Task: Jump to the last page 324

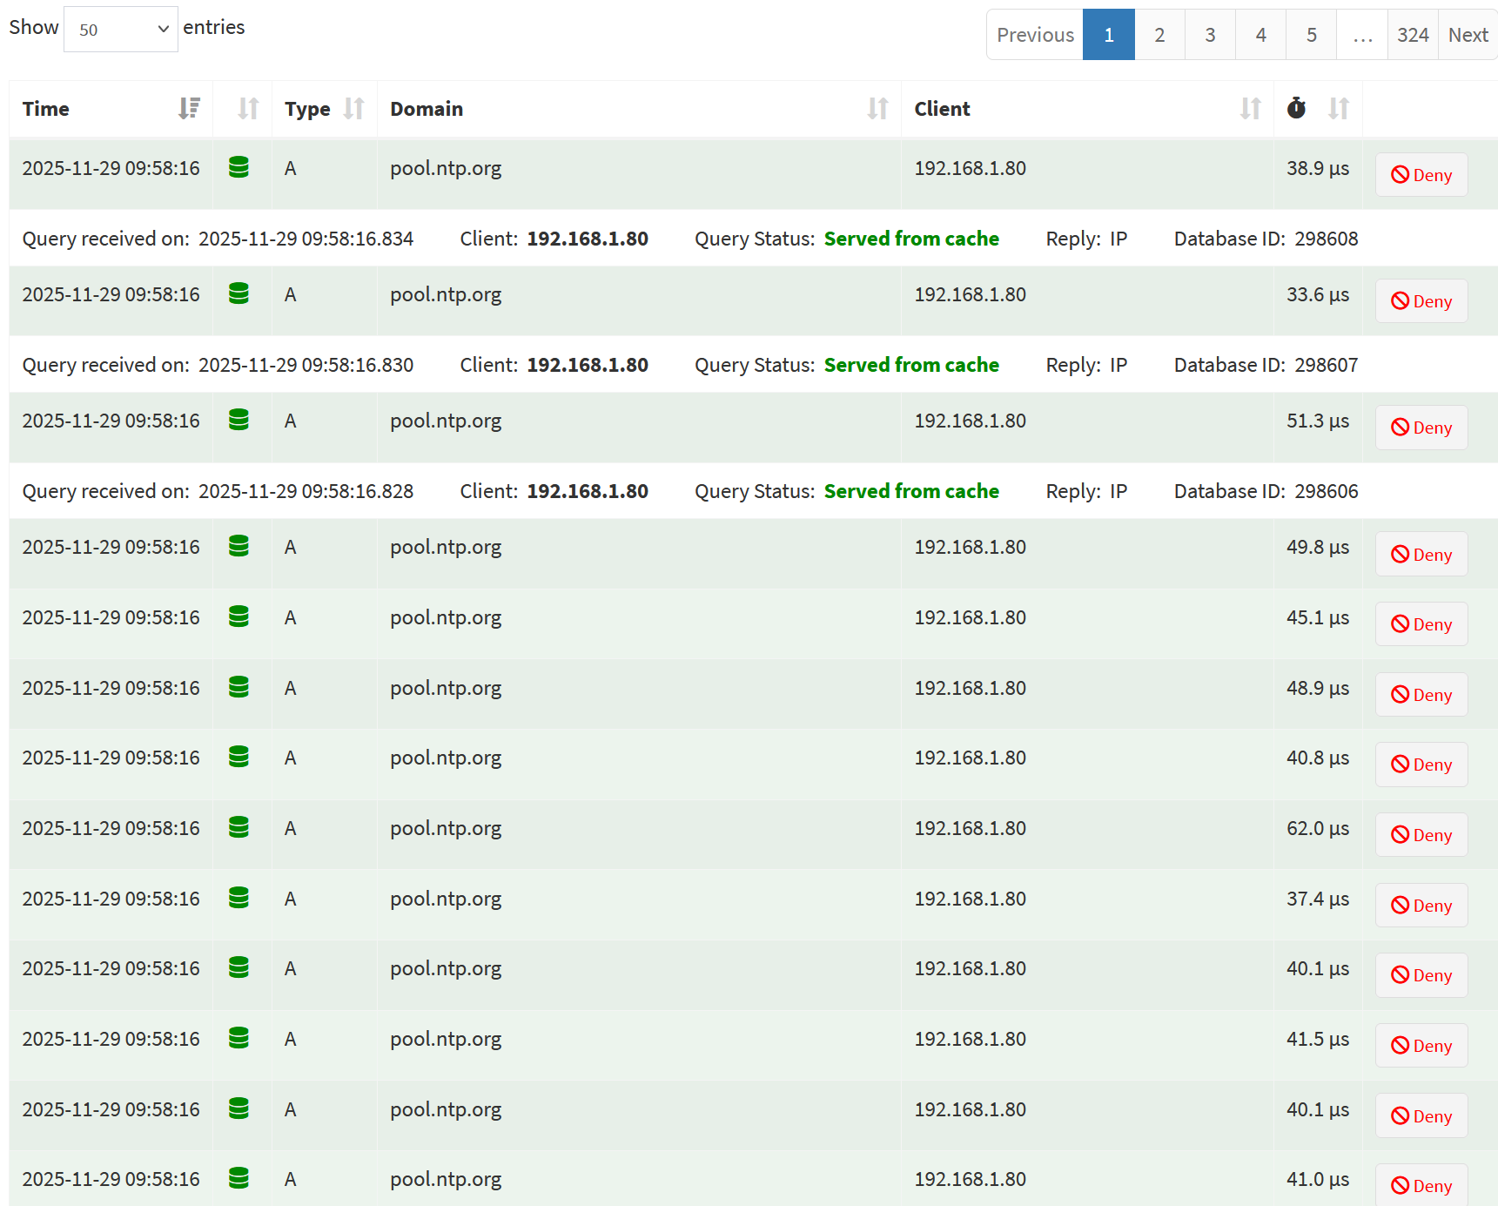Action: click(x=1412, y=34)
